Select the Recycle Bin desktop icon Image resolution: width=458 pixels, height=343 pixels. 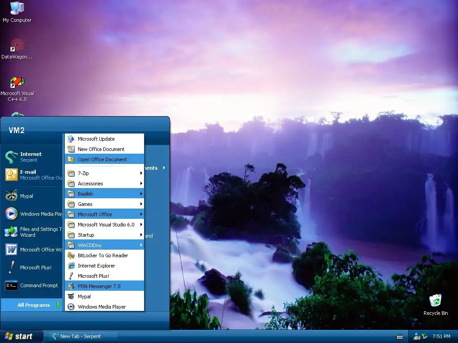(x=436, y=300)
